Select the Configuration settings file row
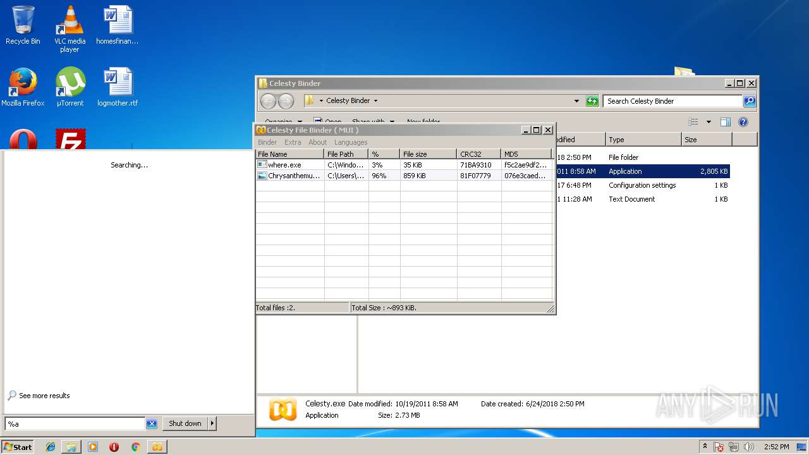 coord(643,185)
